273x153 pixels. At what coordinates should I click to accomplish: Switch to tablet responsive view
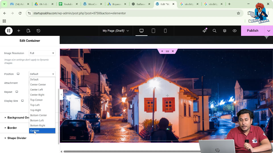[153, 31]
